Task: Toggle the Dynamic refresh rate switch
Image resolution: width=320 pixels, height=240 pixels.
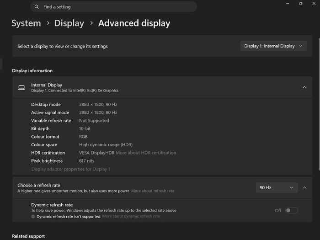Action: tap(292, 210)
